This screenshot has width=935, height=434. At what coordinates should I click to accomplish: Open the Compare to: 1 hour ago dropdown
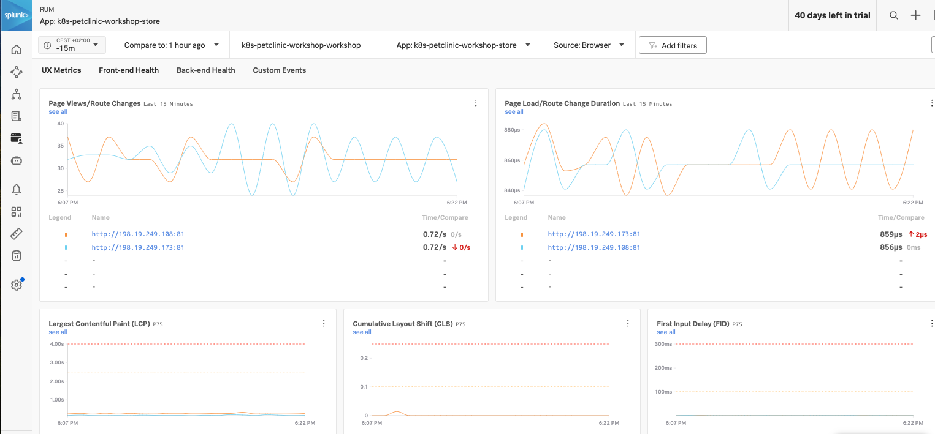(x=172, y=45)
